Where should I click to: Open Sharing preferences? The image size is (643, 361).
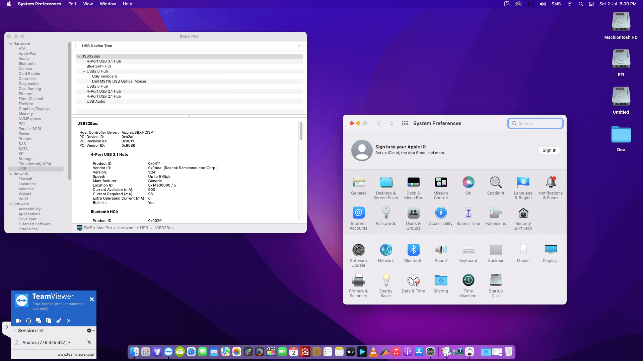(x=441, y=280)
